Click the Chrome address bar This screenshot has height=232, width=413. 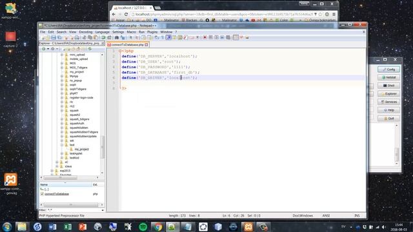pyautogui.click(x=224, y=14)
